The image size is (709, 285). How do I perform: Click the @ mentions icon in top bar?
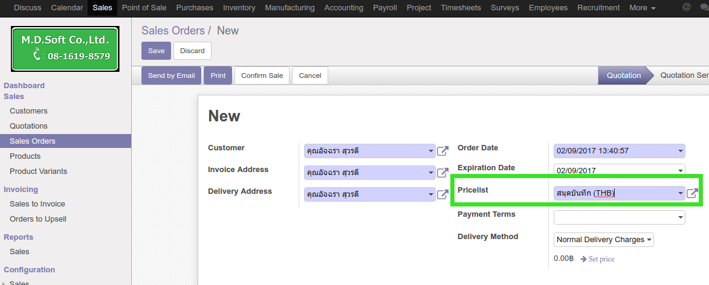686,8
